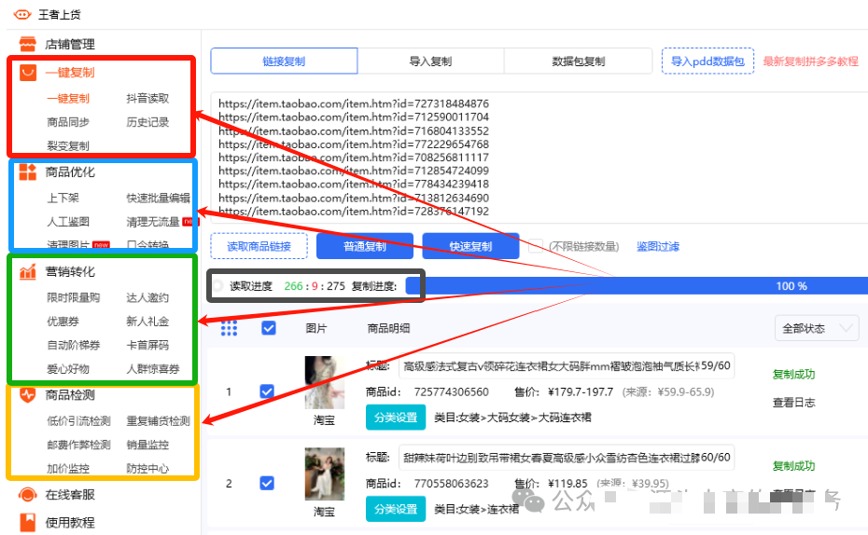The width and height of the screenshot is (868, 535).
Task: Click the 营销转化 chart icon
Action: (x=28, y=272)
